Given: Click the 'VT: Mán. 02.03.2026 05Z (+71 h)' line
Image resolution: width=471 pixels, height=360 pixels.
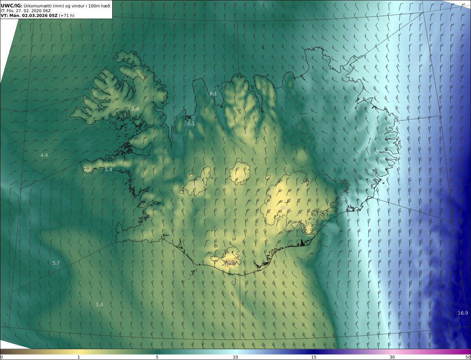Looking at the screenshot, I should tap(38, 15).
